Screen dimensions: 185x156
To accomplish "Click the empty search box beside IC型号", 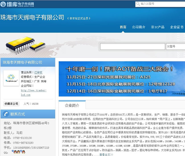I will (x=132, y=47).
